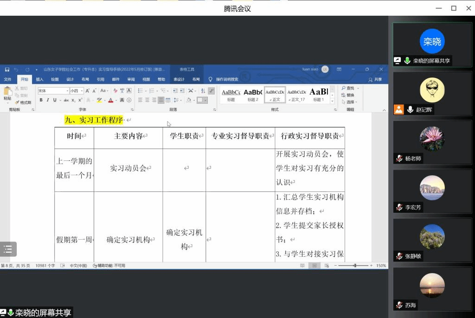Open the font name dropdown 宋体
This screenshot has height=318, width=475.
coord(53,91)
